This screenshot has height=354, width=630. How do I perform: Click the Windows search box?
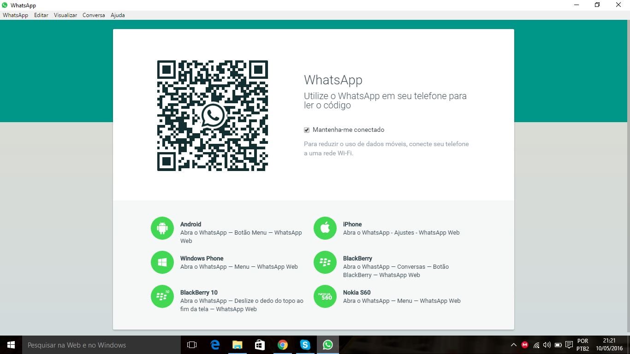pos(101,345)
